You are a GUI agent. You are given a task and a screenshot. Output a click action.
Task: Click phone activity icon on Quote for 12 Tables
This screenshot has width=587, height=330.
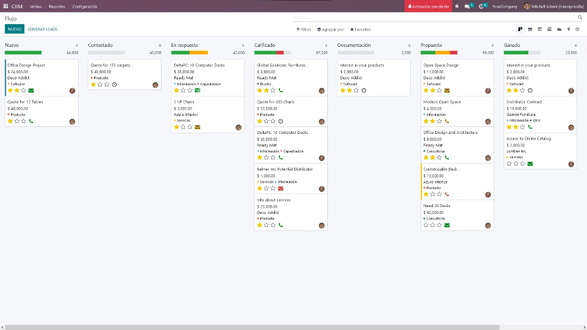point(31,121)
